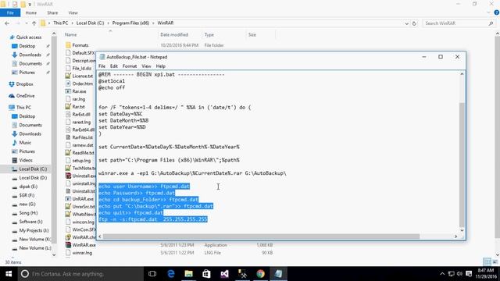Screen dimensions: 500x281
Task: Open the File menu in Notepad
Action: point(102,66)
